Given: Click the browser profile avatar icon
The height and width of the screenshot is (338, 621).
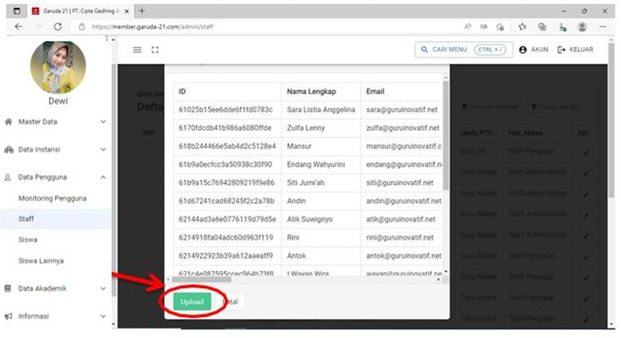Looking at the screenshot, I should (x=582, y=27).
